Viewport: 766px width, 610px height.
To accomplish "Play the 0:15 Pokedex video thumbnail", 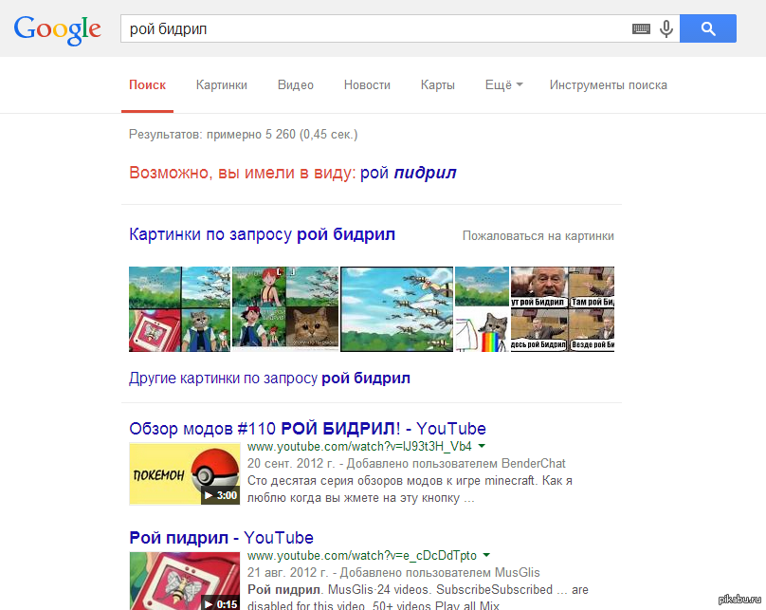I will (185, 582).
